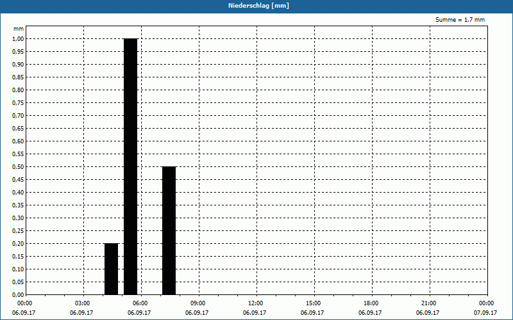Select the y-axis tick 0,80
The image size is (513, 320).
coord(18,90)
